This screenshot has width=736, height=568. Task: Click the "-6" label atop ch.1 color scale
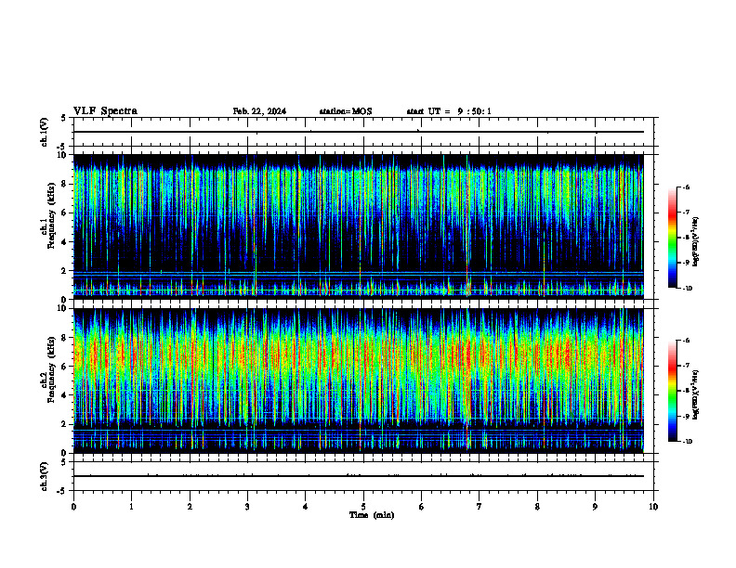(x=687, y=187)
